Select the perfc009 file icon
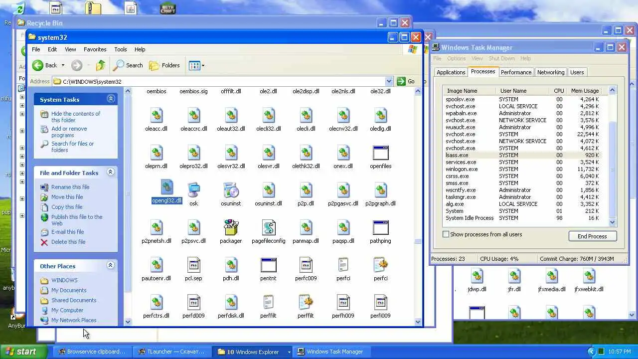Viewport: 638px width, 359px height. pyautogui.click(x=306, y=265)
